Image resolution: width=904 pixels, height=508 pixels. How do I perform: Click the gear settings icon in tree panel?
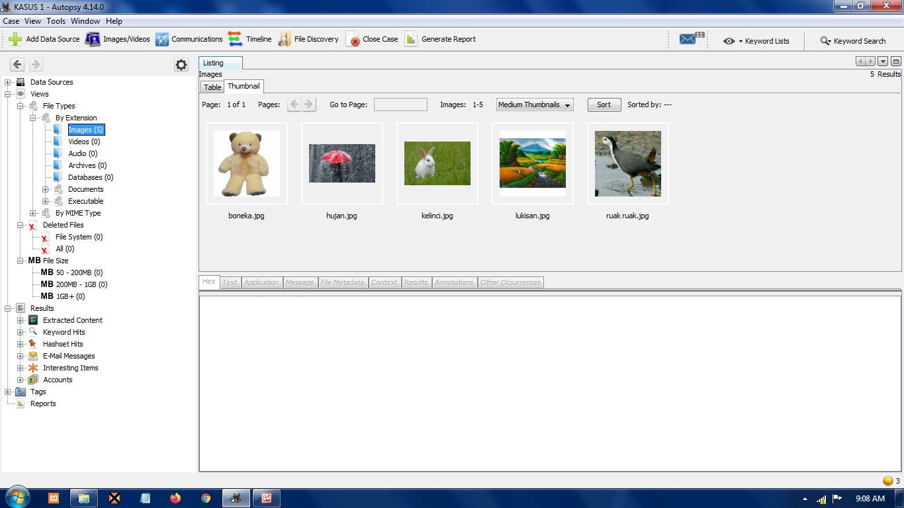pyautogui.click(x=181, y=64)
